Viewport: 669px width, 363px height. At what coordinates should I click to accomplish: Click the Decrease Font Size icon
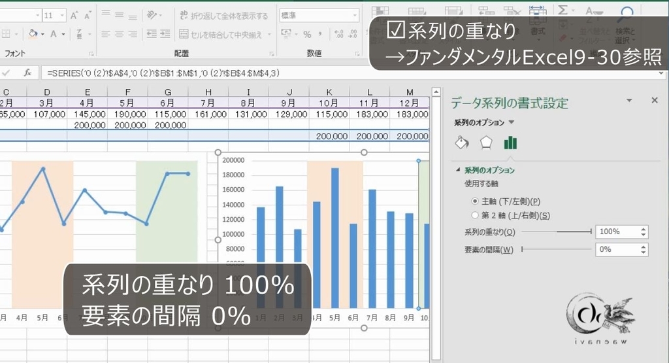(x=88, y=16)
